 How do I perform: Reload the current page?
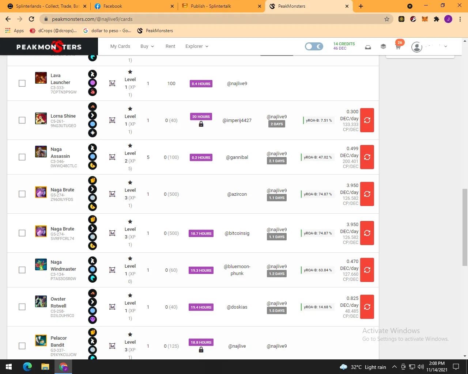(x=31, y=19)
